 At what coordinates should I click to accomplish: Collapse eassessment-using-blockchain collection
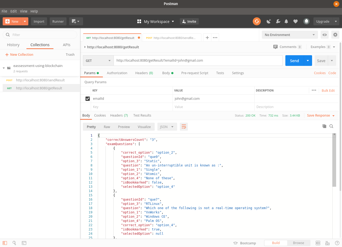coord(4,68)
